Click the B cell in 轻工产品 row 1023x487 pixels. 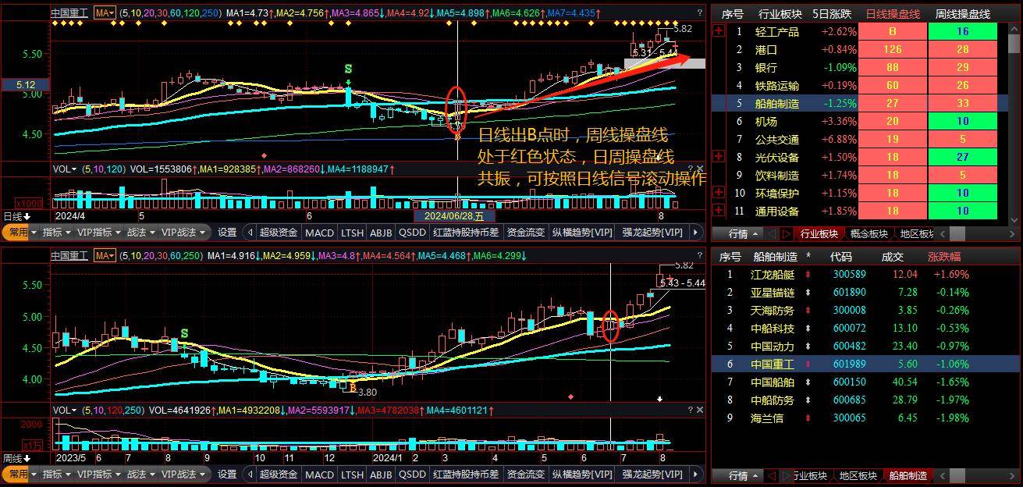(x=893, y=31)
